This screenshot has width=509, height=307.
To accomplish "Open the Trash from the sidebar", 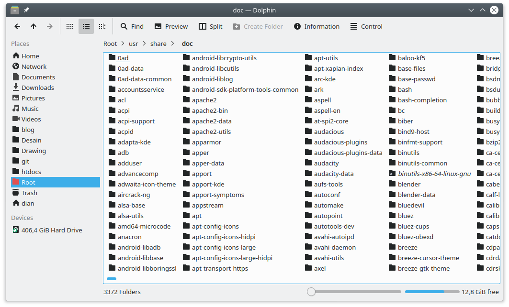I will tap(30, 192).
